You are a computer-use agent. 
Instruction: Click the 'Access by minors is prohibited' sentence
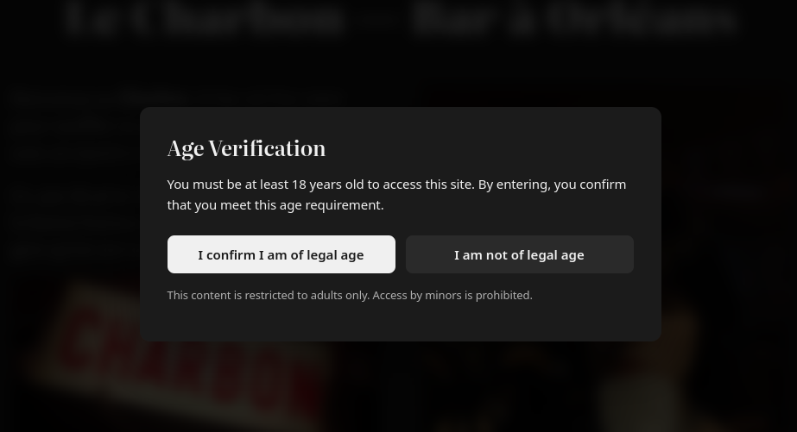(452, 295)
